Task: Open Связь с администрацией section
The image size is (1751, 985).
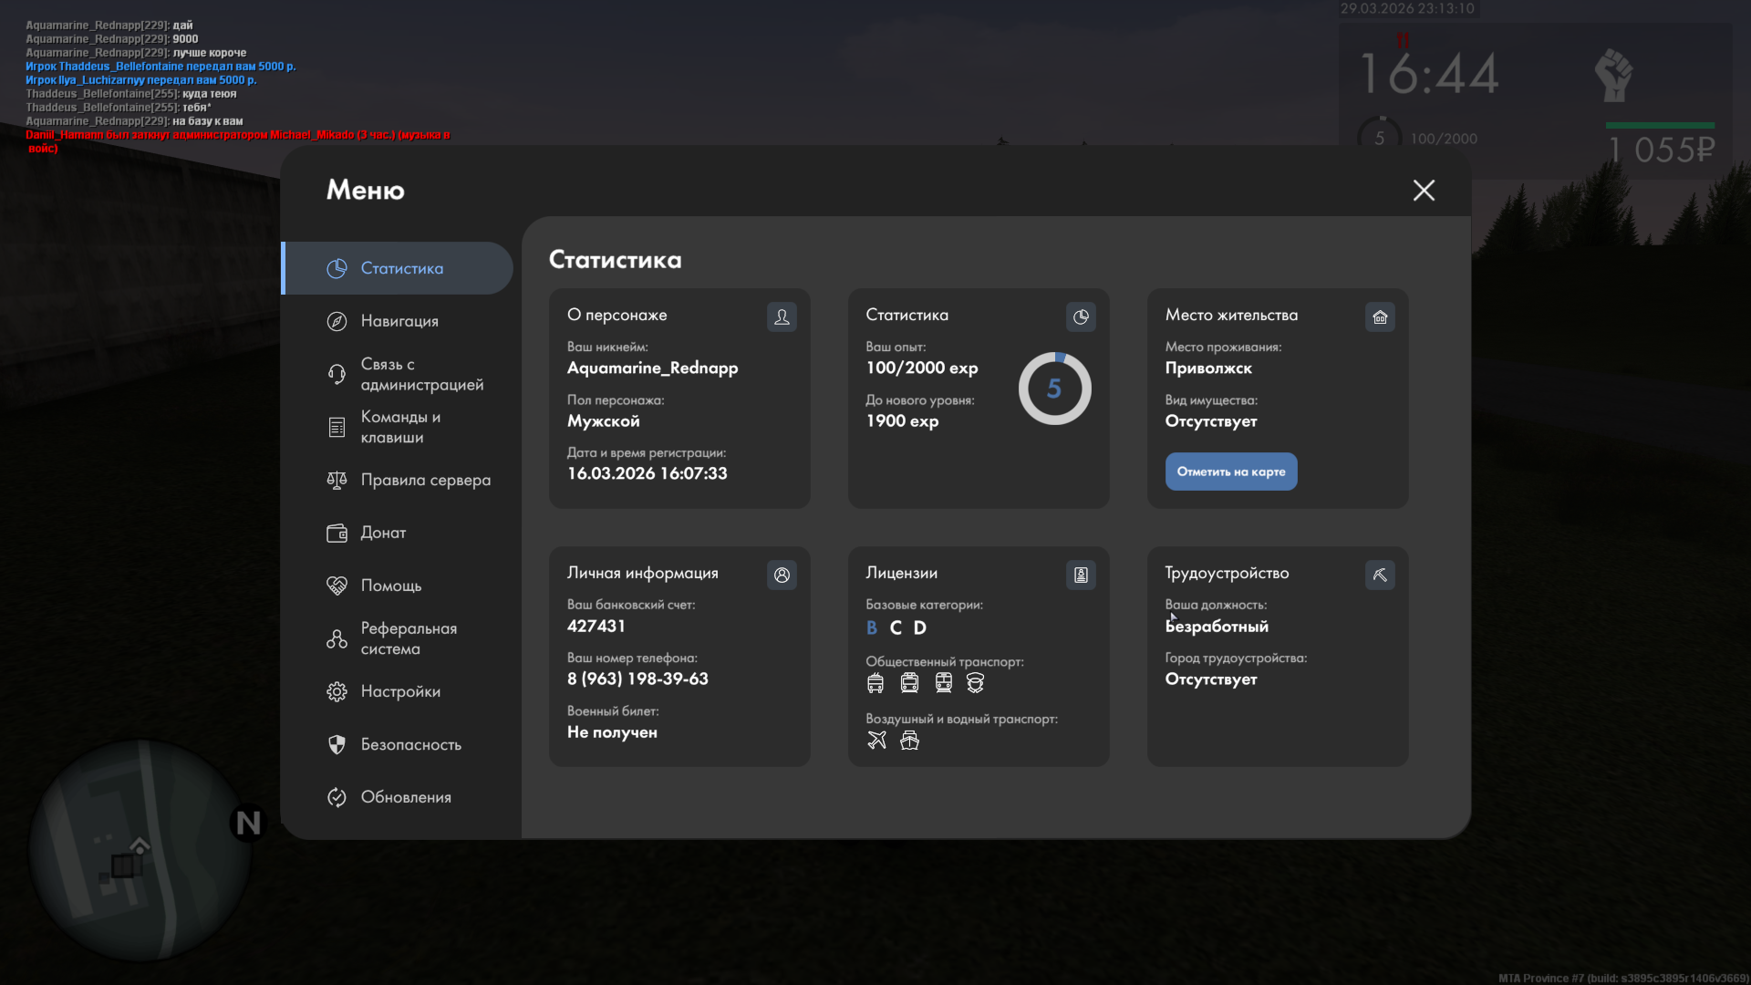Action: [x=420, y=374]
